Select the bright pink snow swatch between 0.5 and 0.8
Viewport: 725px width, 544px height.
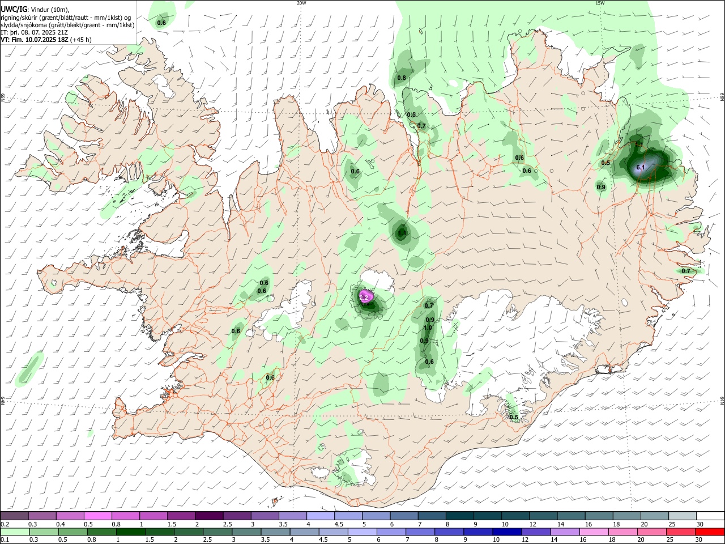pyautogui.click(x=98, y=516)
